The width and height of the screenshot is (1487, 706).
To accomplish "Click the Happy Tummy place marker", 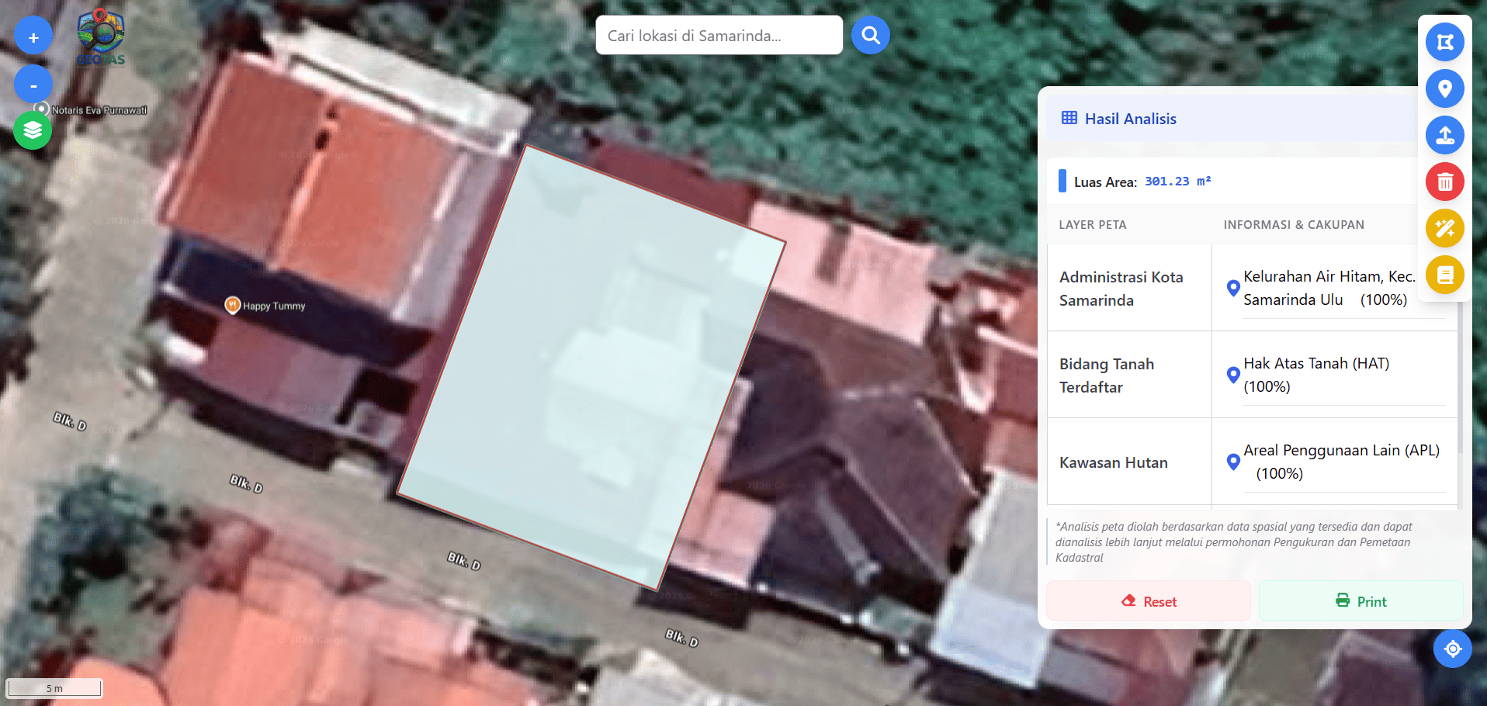I will click(232, 305).
